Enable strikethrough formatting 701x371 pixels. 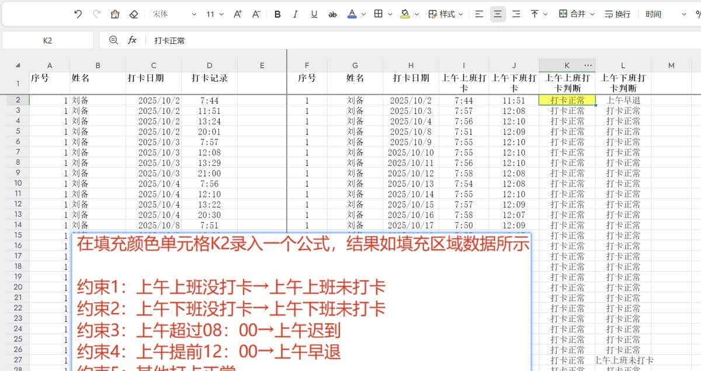click(x=332, y=13)
